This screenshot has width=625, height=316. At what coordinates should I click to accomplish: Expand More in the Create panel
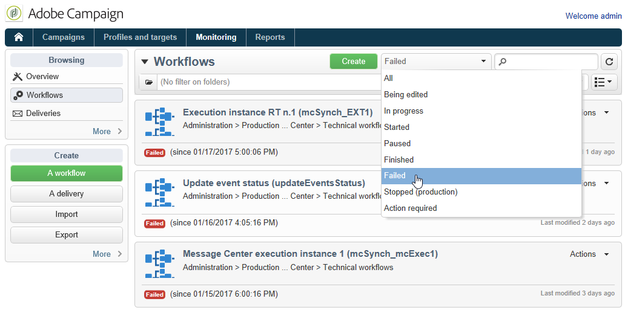(x=107, y=254)
